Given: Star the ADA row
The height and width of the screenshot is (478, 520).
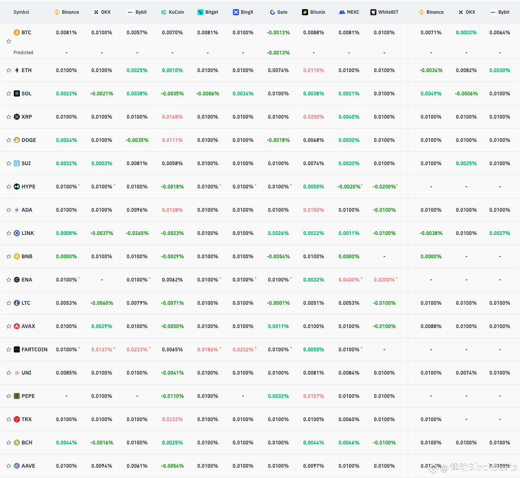Looking at the screenshot, I should click(x=9, y=210).
